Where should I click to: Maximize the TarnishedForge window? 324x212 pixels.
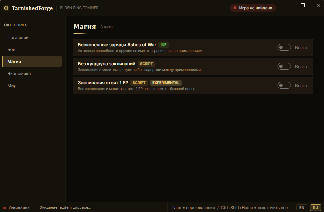pos(303,5)
